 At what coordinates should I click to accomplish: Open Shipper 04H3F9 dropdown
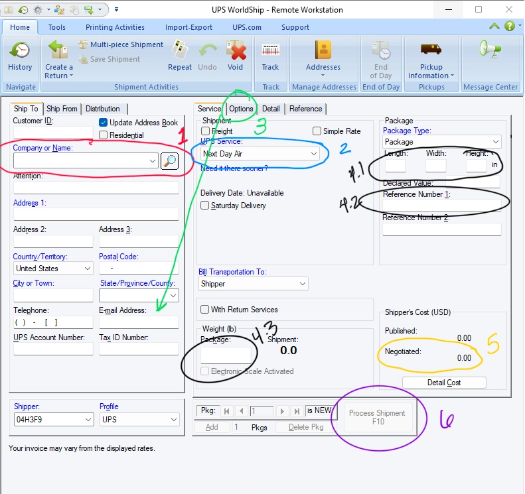[x=88, y=420]
